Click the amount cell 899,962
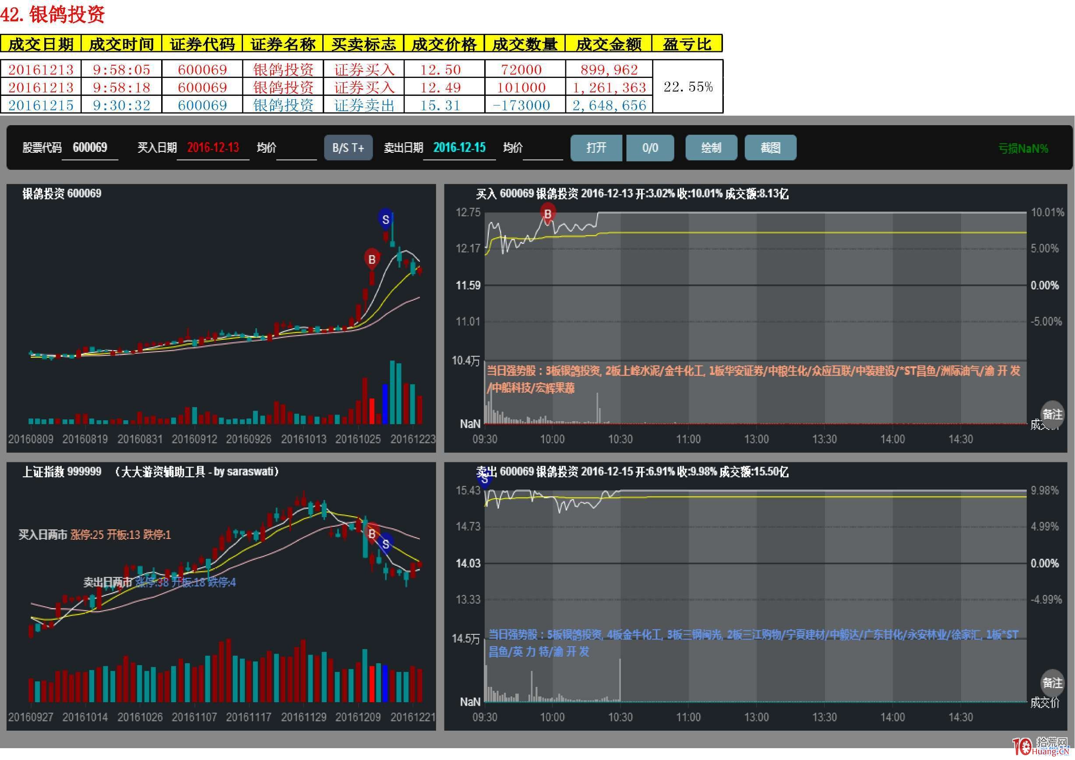The height and width of the screenshot is (760, 1075). point(609,70)
